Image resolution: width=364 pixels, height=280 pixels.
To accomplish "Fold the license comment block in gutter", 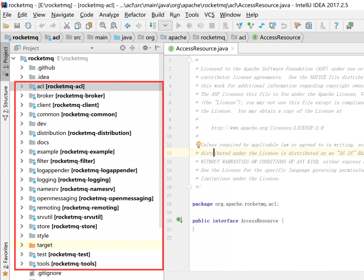I will click(x=189, y=60).
